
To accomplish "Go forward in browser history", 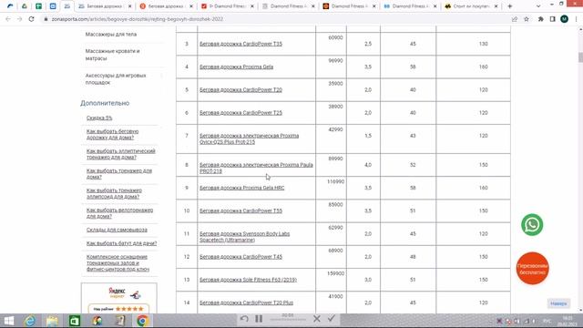I will (x=19, y=19).
